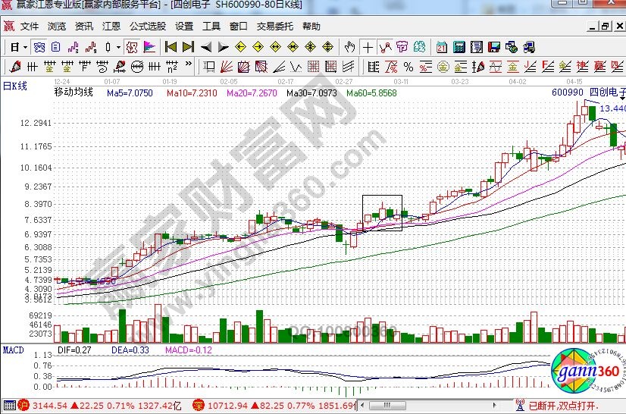Toggle the polyline drawing mode button
This screenshot has width=626, height=414.
coord(387,47)
